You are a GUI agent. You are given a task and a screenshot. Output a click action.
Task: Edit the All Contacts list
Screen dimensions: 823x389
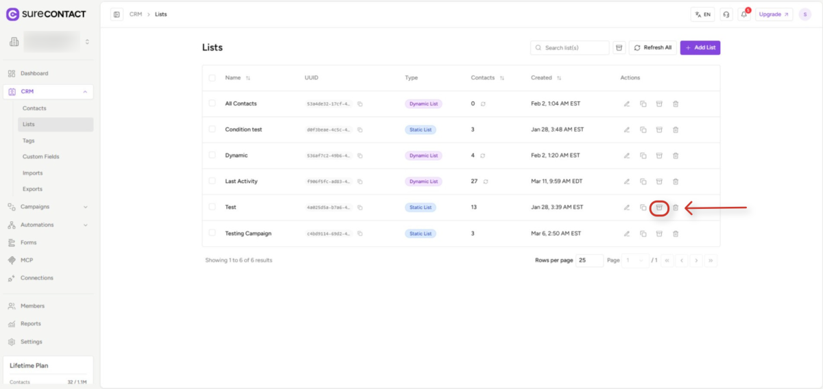[627, 104]
